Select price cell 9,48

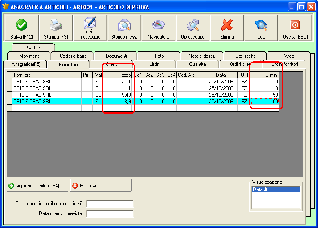(118, 95)
